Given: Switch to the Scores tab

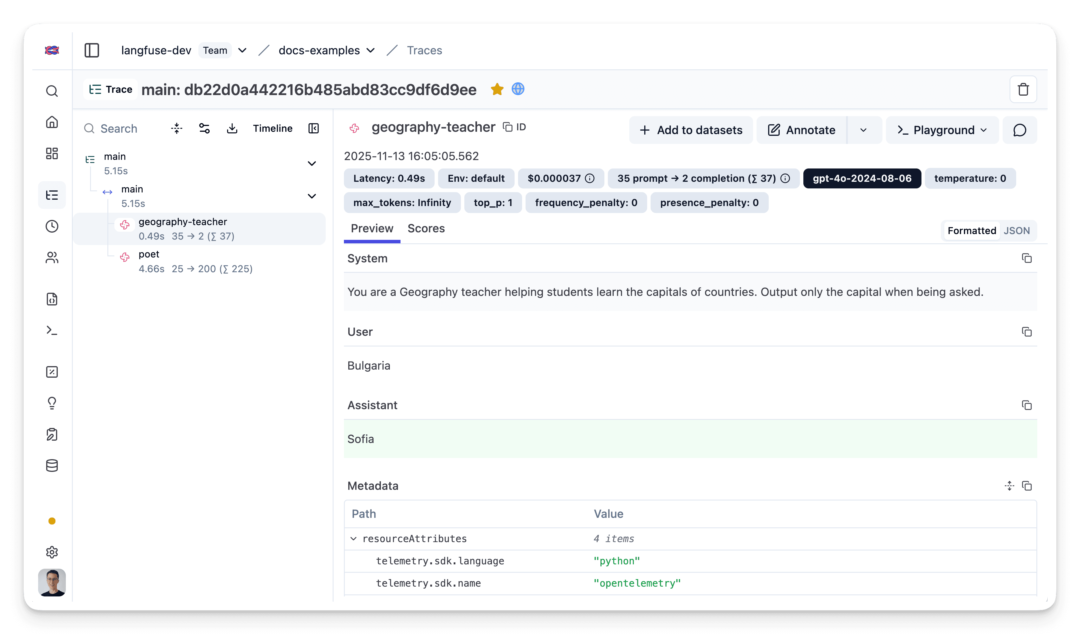Looking at the screenshot, I should click(x=426, y=228).
